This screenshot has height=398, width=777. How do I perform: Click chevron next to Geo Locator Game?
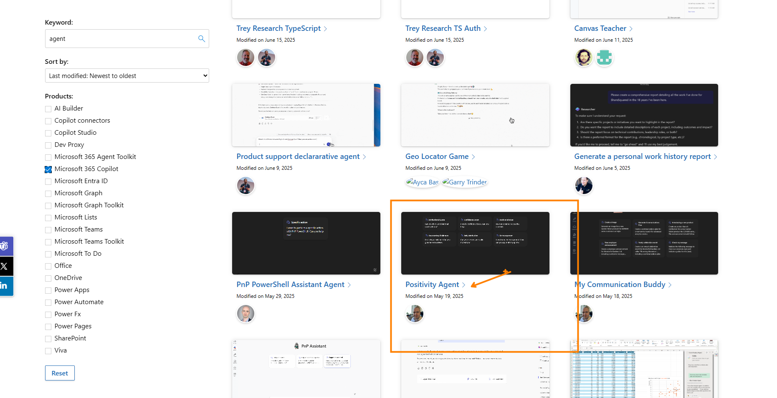point(473,157)
